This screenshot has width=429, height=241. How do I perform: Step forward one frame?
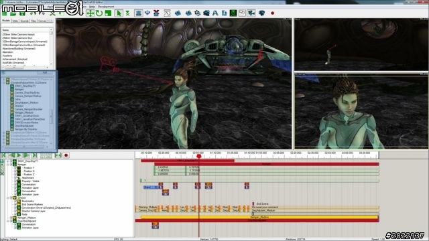[27, 155]
